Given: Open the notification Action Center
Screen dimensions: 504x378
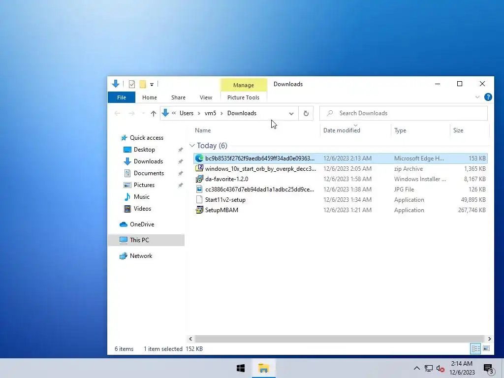Looking at the screenshot, I should click(x=488, y=369).
